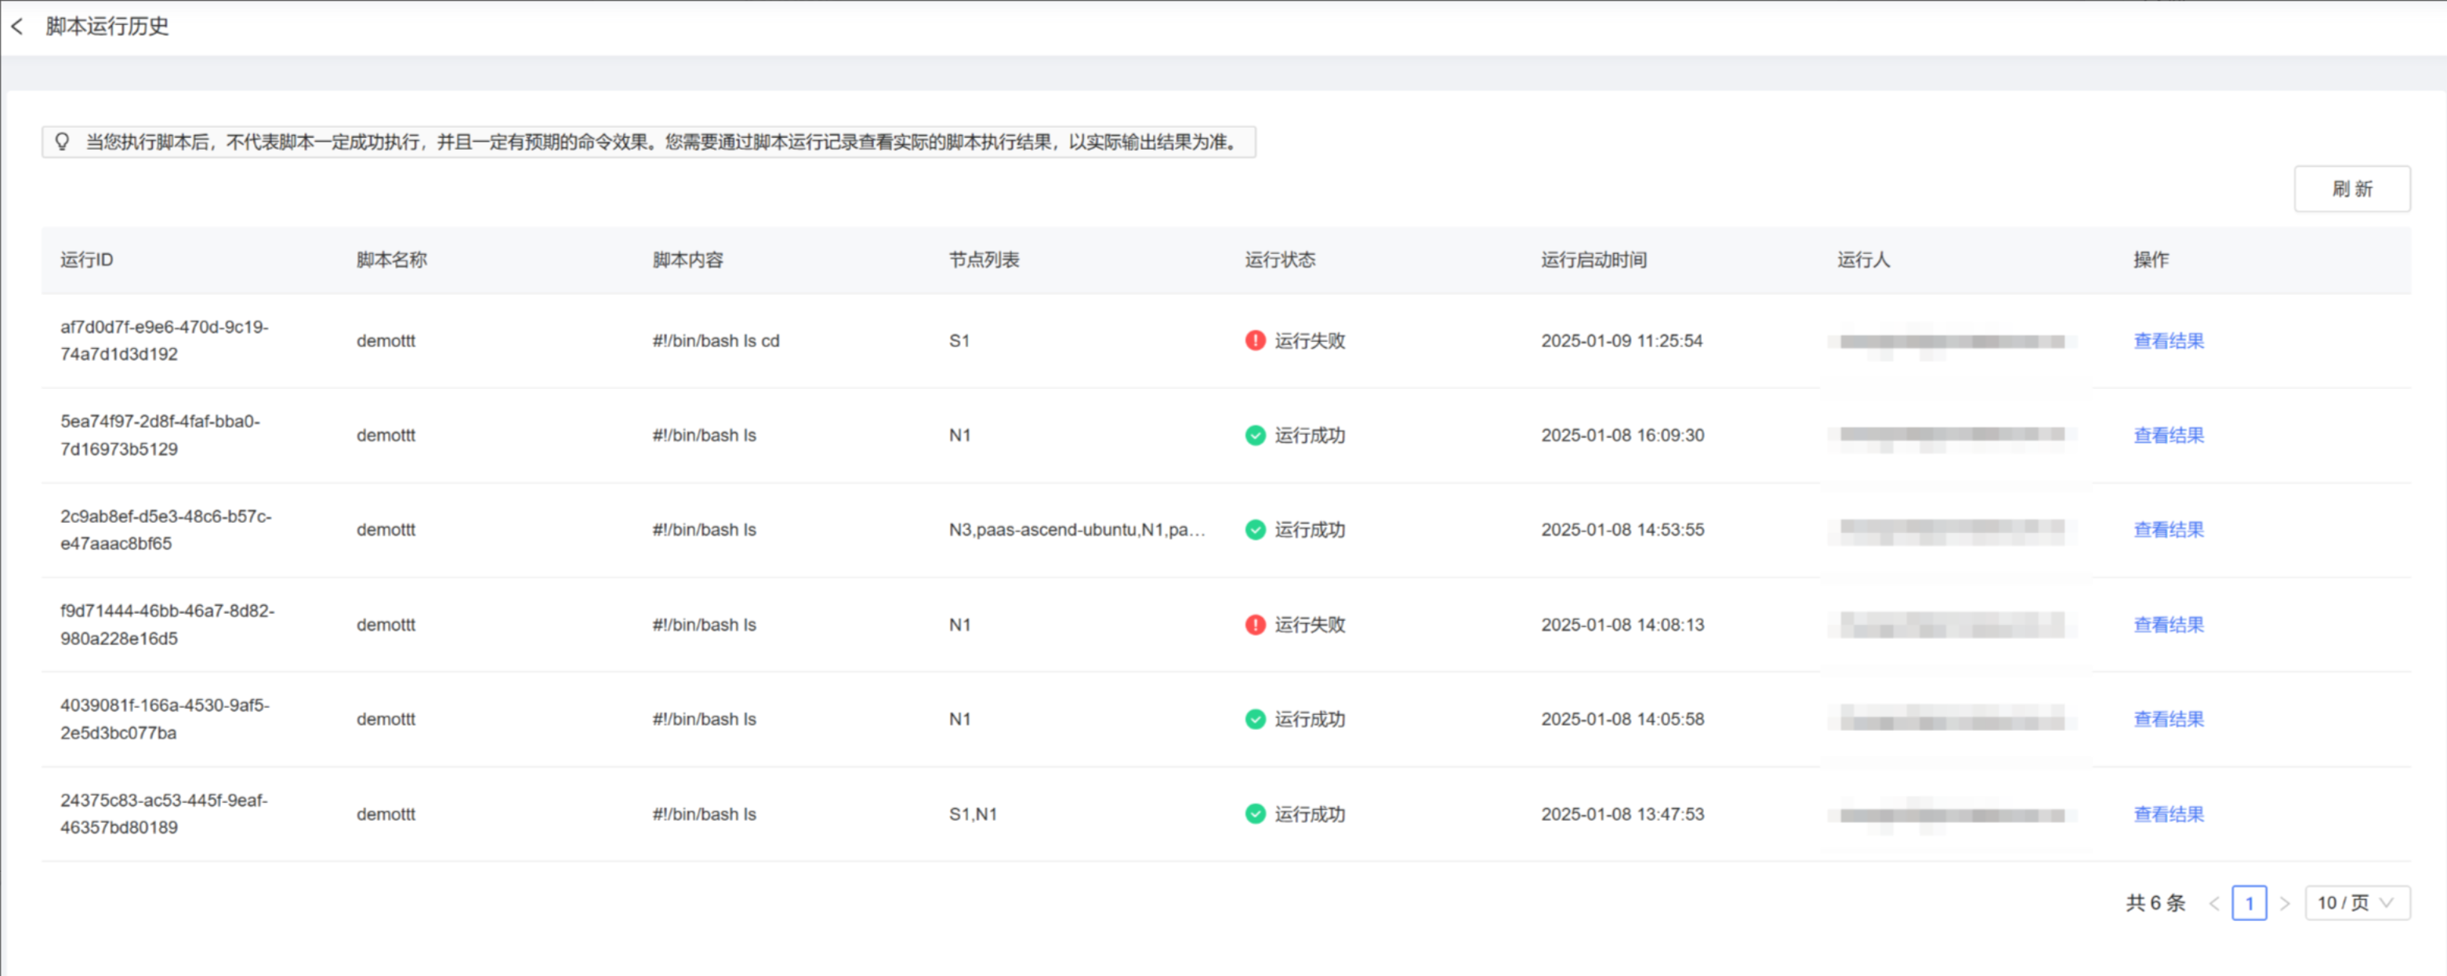The width and height of the screenshot is (2447, 976).
Task: Click the 运行ID column header
Action: [86, 259]
